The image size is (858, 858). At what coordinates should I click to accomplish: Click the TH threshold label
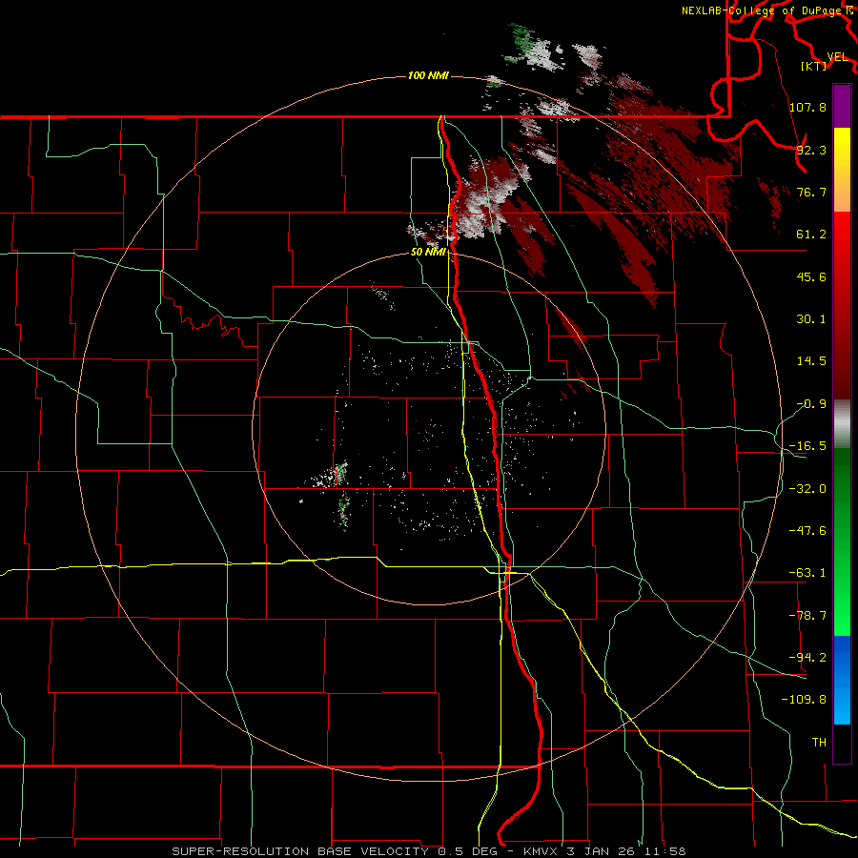(x=819, y=742)
